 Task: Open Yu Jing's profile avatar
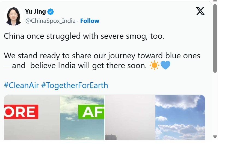[13, 16]
